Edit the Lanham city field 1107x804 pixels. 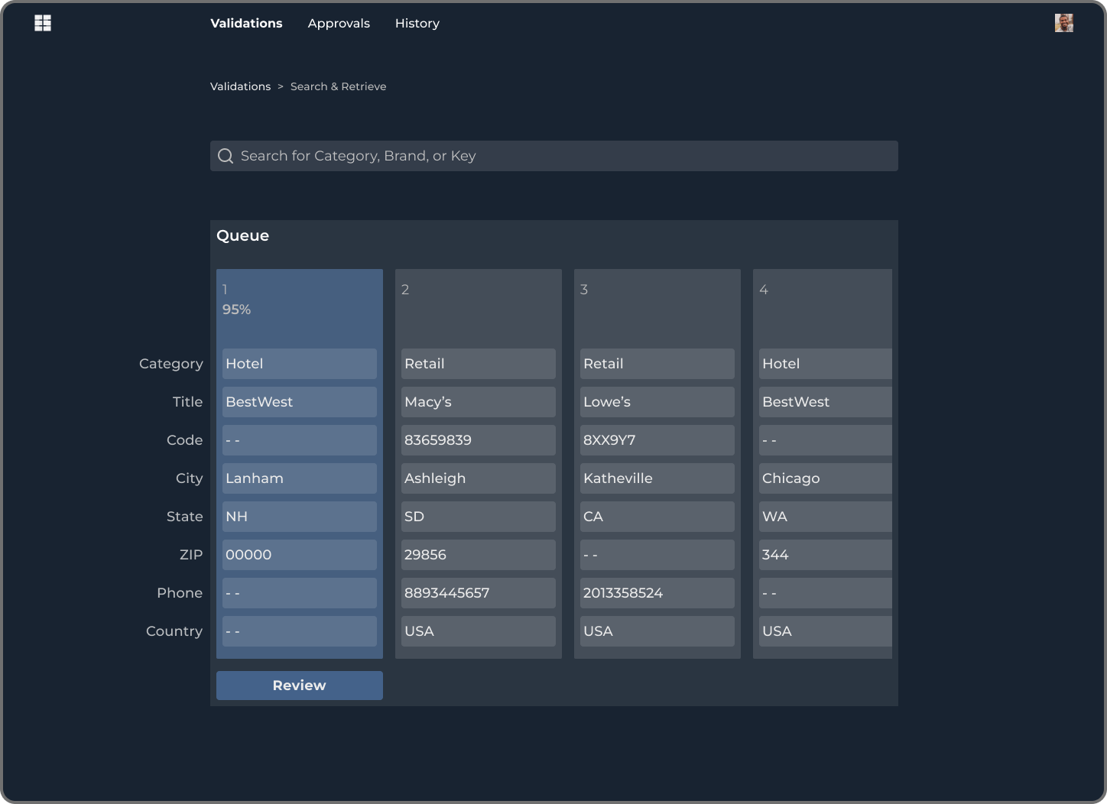[x=299, y=478]
